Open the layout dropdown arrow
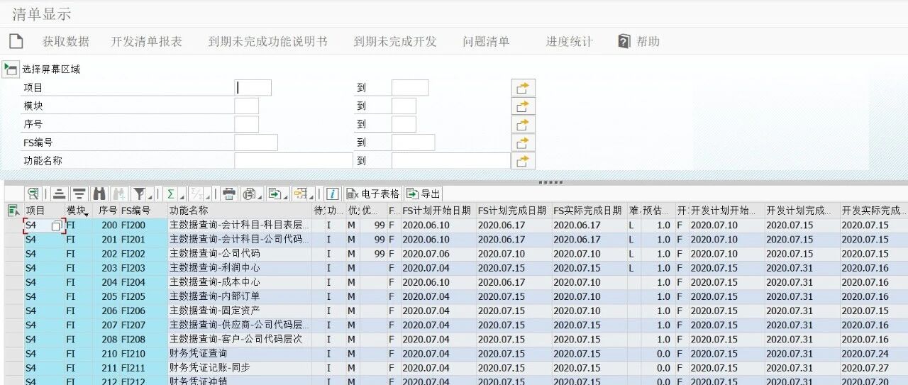Viewport: 908px width, 385px height. pyautogui.click(x=311, y=196)
